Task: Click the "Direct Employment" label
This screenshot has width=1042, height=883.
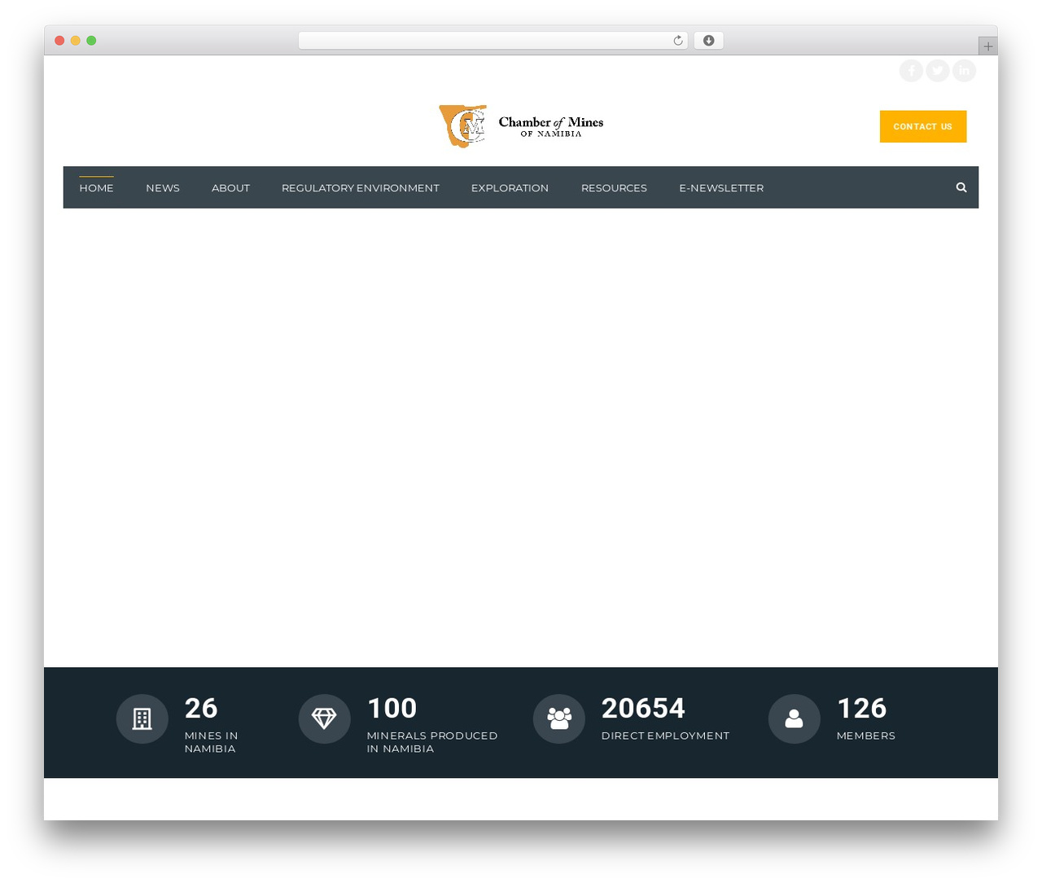Action: coord(665,736)
